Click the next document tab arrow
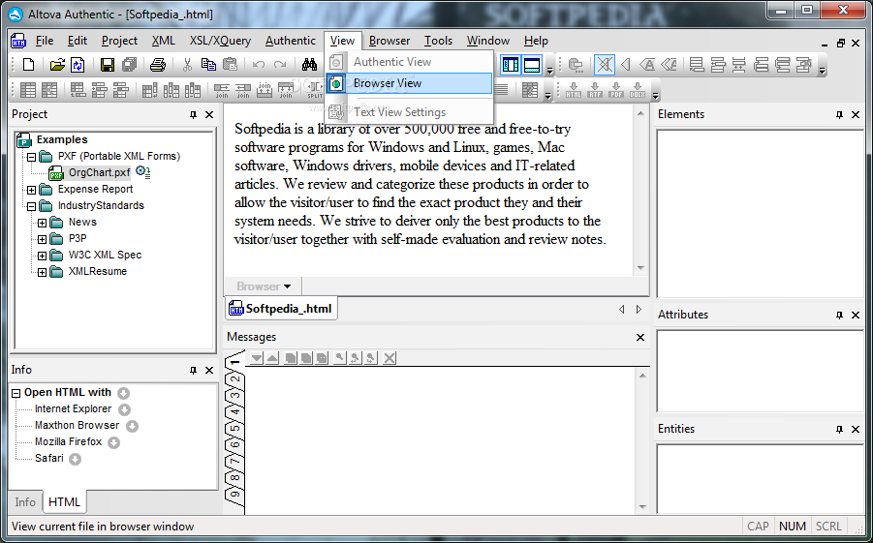 [639, 310]
